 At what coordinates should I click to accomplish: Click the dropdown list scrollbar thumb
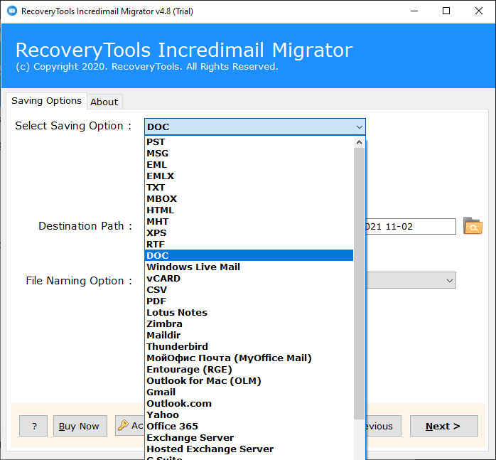click(359, 284)
